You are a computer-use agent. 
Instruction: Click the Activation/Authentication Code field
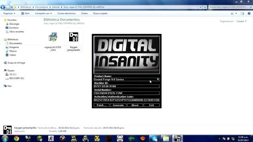[126, 100]
